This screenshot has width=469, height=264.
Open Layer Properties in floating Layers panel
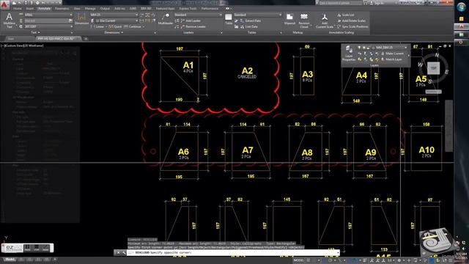(x=349, y=54)
